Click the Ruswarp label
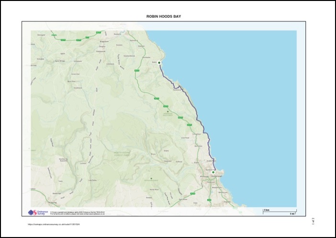 click(117, 34)
